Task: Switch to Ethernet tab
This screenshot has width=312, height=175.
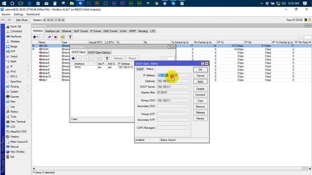Action: [x=67, y=31]
